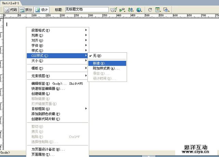The width and height of the screenshot is (219, 157).
Task: Select 创建链接(L) from context menu
Action: [40, 94]
